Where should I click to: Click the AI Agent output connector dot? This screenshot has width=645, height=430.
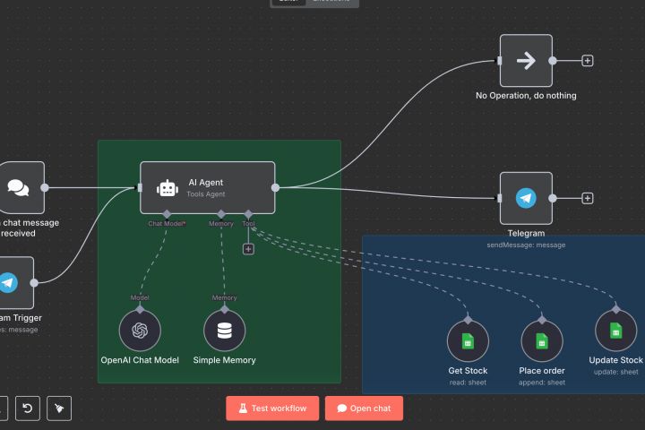pos(276,187)
